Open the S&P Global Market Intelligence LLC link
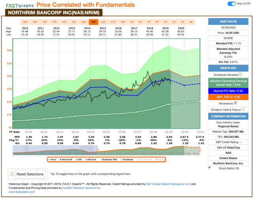Image resolution: width=253 pixels, height=198 pixels. (x=168, y=184)
